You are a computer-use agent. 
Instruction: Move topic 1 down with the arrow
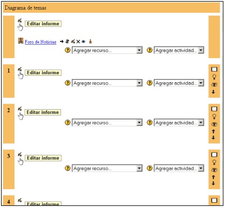click(213, 91)
